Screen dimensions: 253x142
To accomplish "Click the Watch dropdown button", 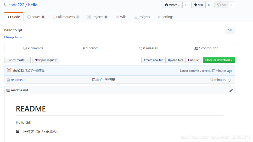I will tap(172, 5).
